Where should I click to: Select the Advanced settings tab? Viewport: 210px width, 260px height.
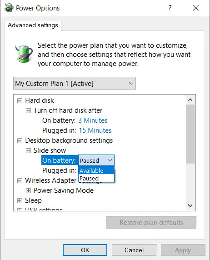coord(33,25)
